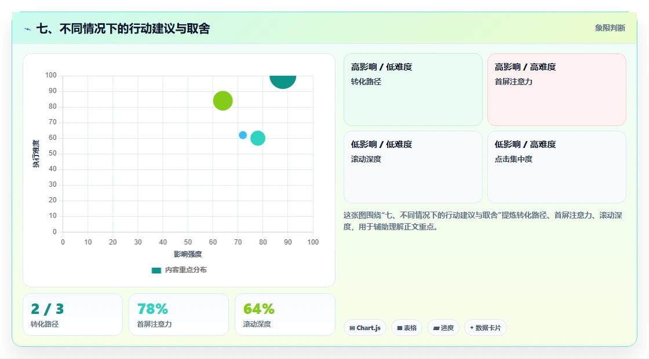Click 点击集中度 text in quadrant card

tap(513, 159)
